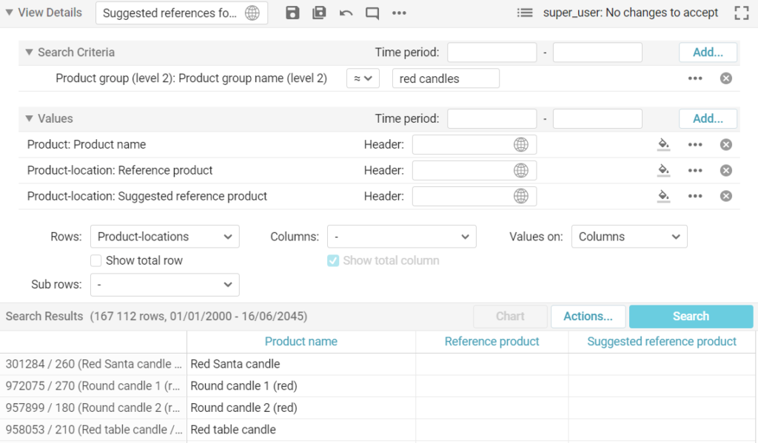Toggle the Show total column checkbox
Viewport: 758px width, 443px height.
[x=333, y=260]
